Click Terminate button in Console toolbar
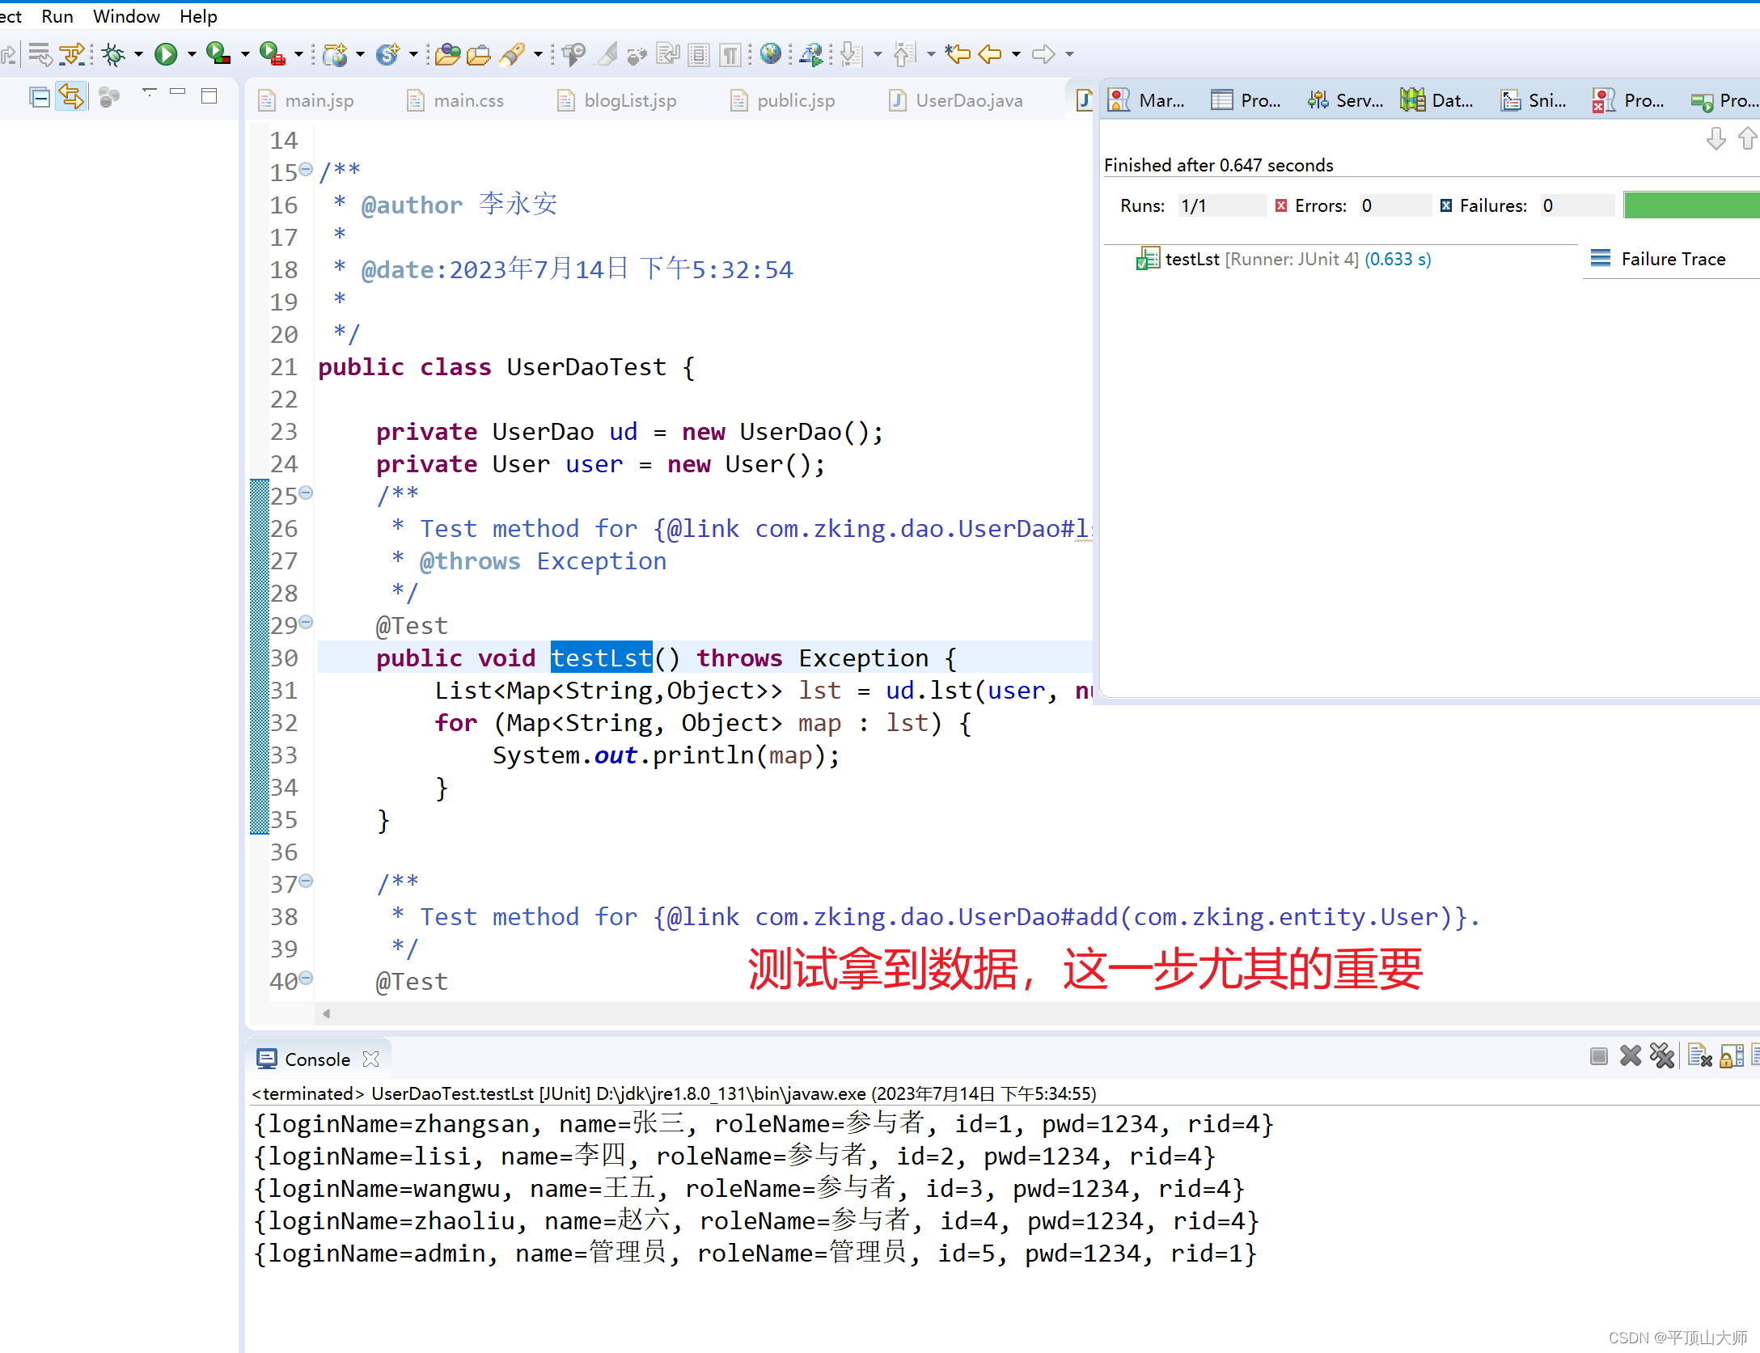 [1598, 1056]
